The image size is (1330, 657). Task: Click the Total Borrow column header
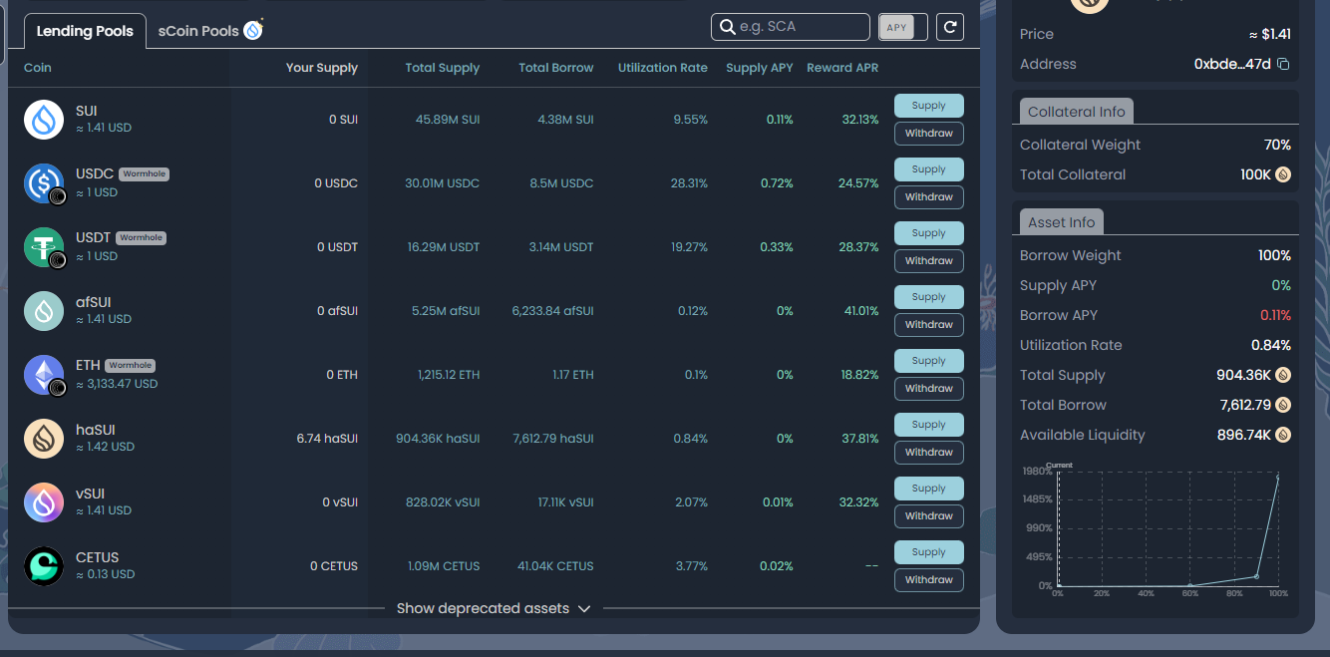[x=556, y=68]
